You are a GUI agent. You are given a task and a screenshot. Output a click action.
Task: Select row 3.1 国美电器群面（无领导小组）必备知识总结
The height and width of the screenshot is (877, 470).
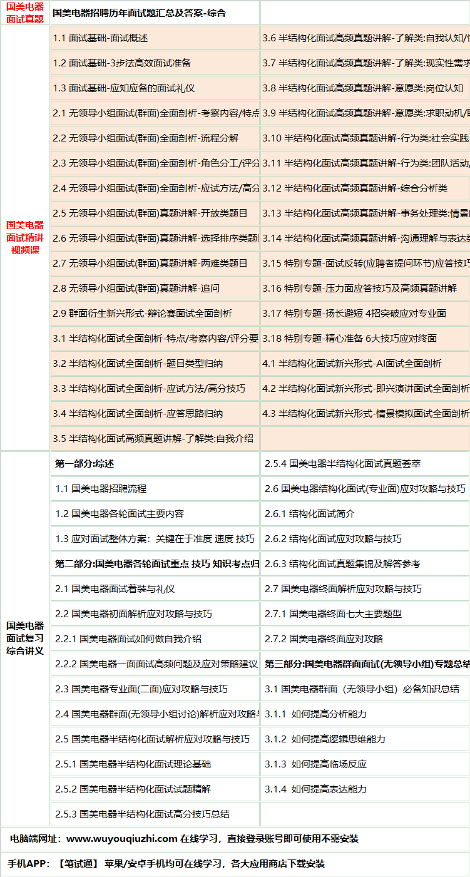(x=365, y=689)
